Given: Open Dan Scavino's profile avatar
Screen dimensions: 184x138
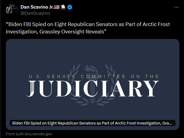Looking at the screenshot, I should [11, 10].
